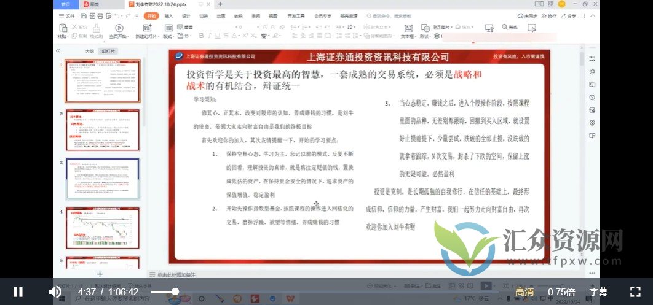This screenshot has width=653, height=305.
Task: Seek using the video progress slider knob
Action: coord(175,291)
